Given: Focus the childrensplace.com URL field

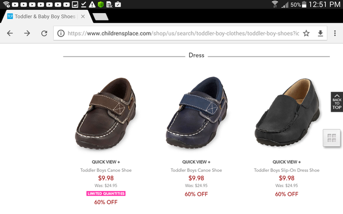Looking at the screenshot, I should click(x=183, y=33).
